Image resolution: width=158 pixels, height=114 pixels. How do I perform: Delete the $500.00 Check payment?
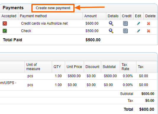(x=149, y=31)
